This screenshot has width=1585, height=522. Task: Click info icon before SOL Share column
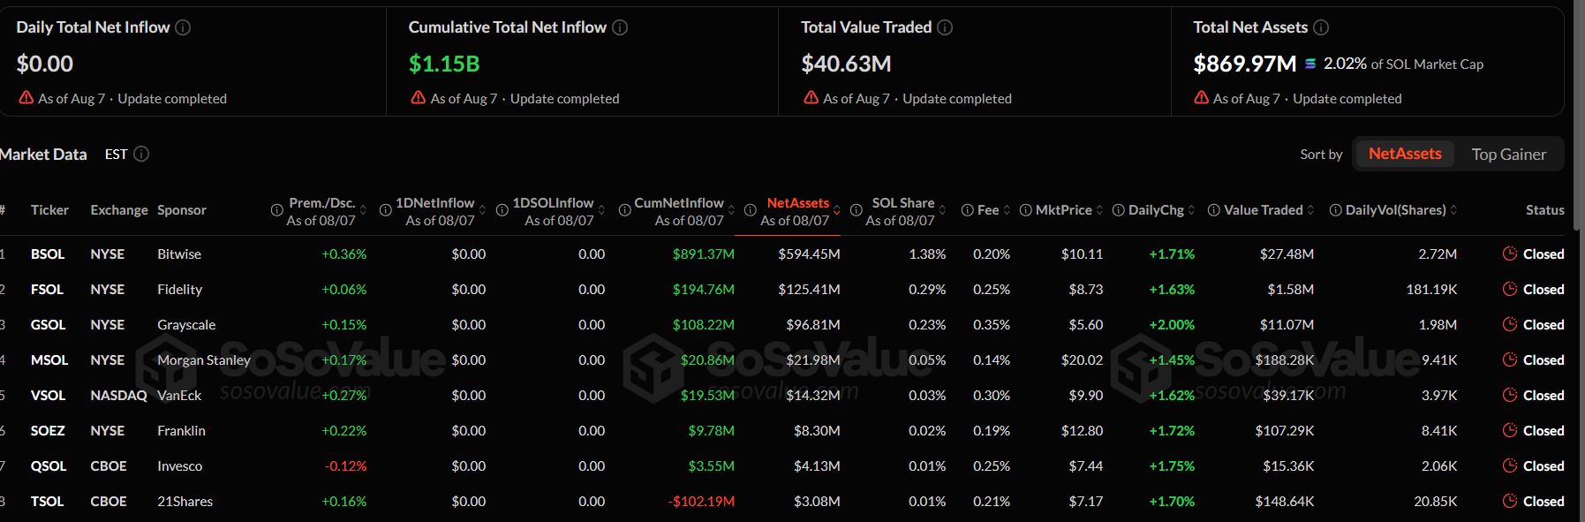(856, 210)
